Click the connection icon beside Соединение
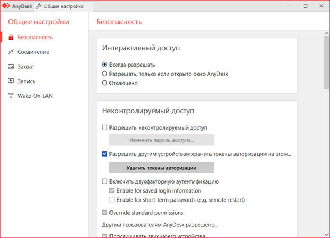Screen dimensions: 330x238 (x=11, y=52)
